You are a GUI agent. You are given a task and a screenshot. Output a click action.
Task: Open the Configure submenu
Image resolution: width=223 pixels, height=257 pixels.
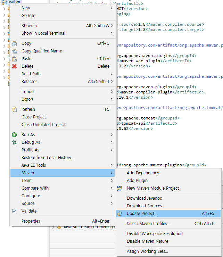point(63,196)
